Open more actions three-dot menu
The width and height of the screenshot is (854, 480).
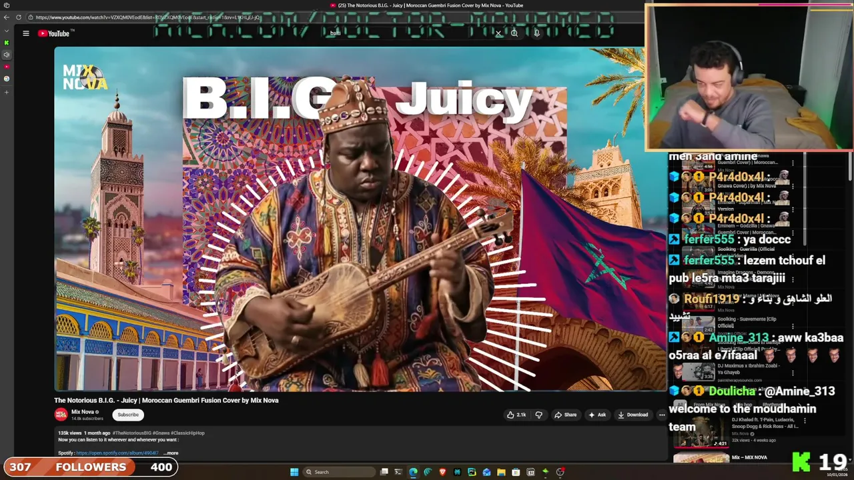click(x=662, y=415)
